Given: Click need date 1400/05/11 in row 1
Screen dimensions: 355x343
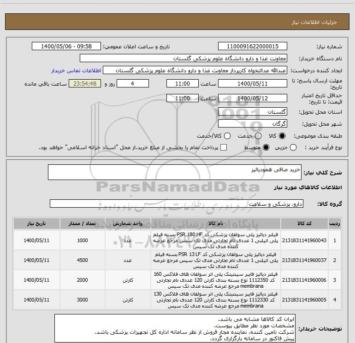Looking at the screenshot, I should 36,240.
